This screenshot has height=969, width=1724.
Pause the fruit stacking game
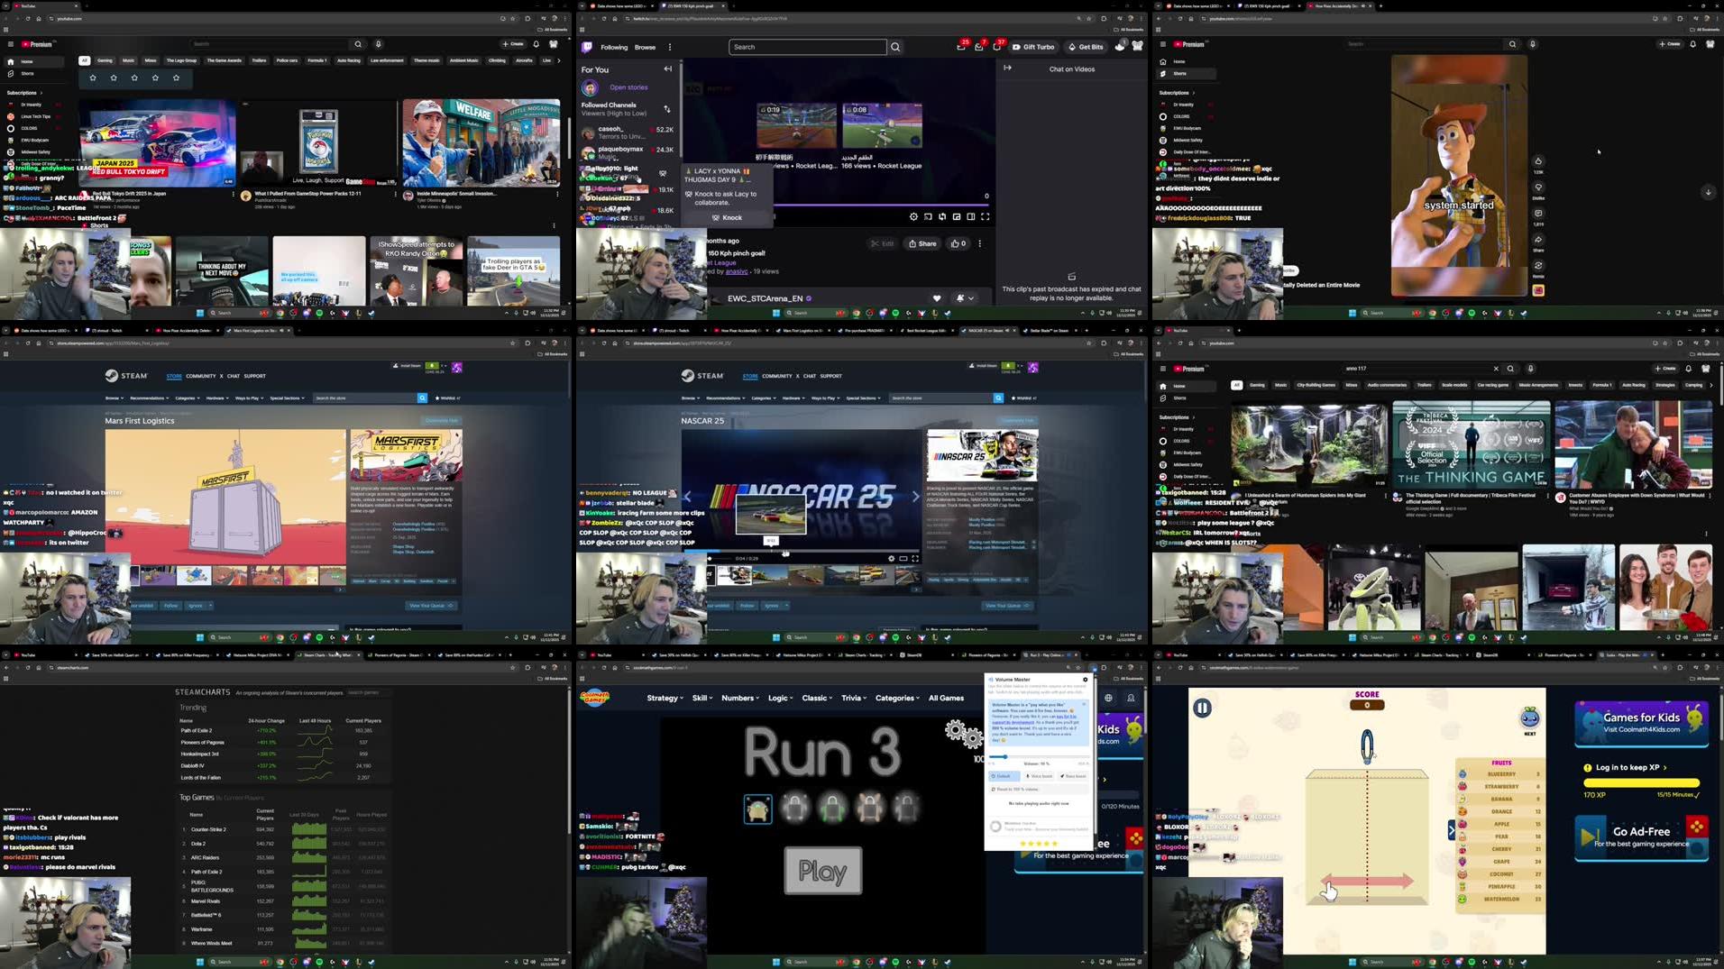tap(1203, 708)
